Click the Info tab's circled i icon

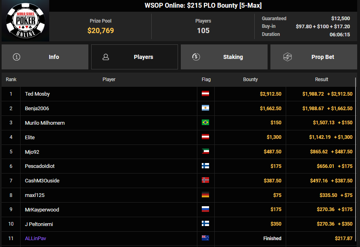pyautogui.click(x=17, y=57)
